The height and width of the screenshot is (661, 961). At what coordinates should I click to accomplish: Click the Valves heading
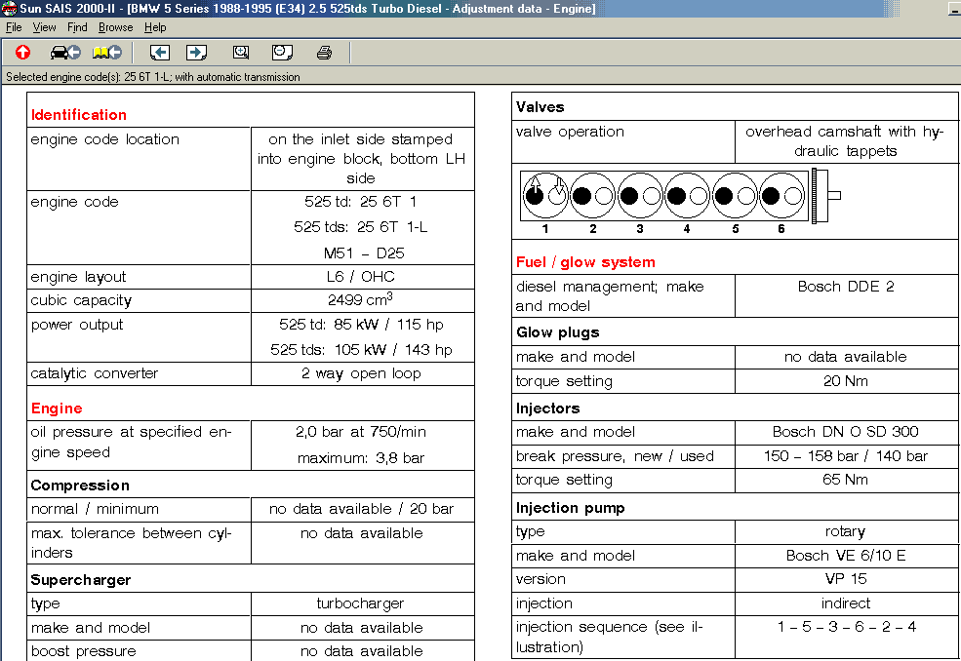tap(540, 107)
